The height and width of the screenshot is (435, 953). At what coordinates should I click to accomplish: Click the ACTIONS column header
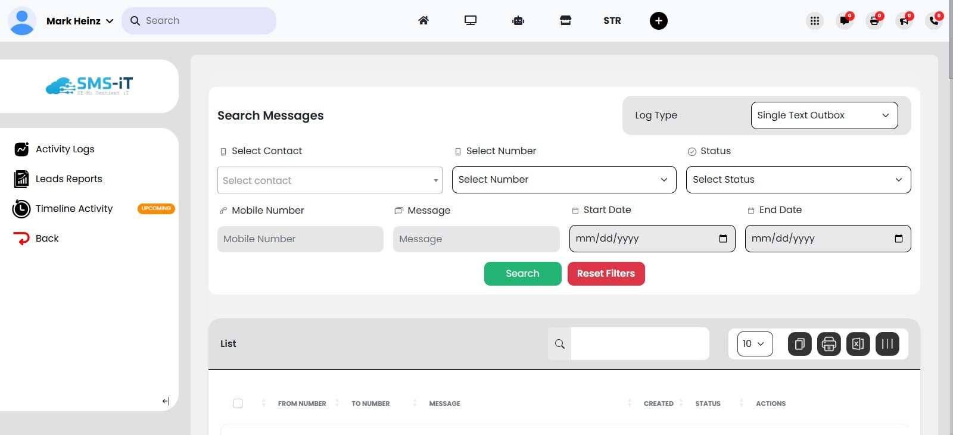pos(771,403)
